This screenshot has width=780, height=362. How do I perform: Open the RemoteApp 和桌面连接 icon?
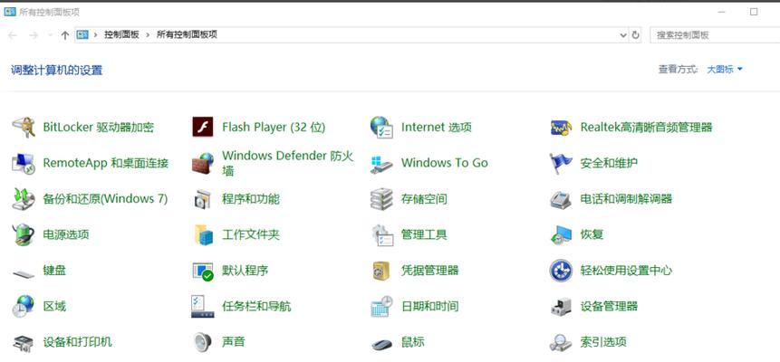[x=24, y=163]
